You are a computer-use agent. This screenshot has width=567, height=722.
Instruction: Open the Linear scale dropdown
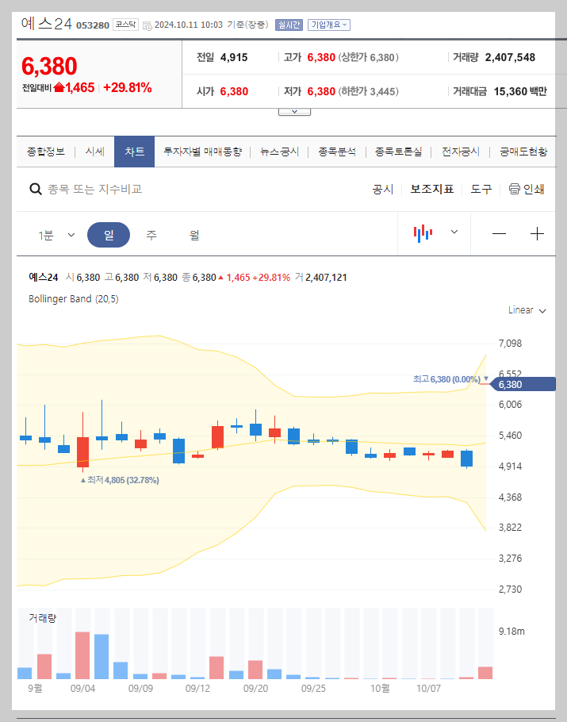tap(526, 310)
